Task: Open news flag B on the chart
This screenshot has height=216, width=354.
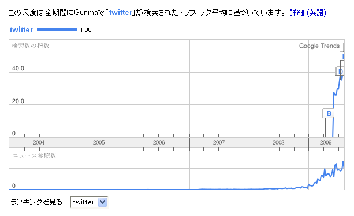Action: click(x=329, y=113)
